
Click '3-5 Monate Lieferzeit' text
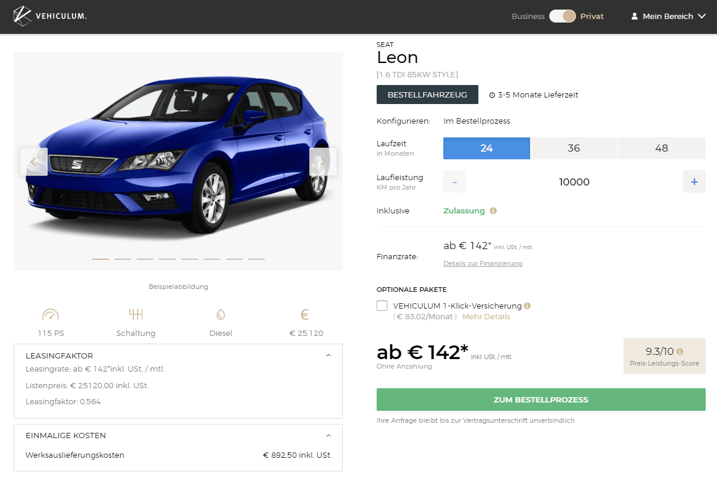(x=538, y=95)
